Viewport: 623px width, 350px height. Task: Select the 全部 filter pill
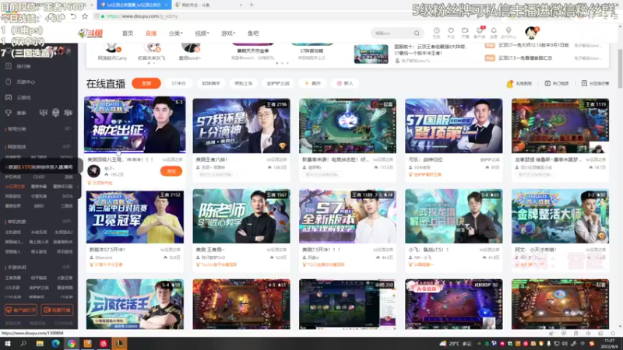click(146, 83)
